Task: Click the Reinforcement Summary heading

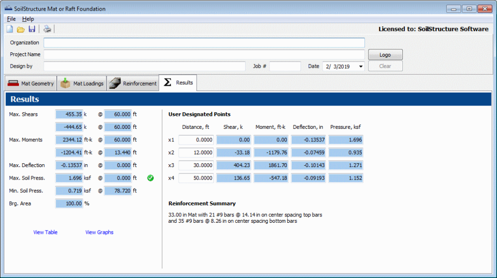Action: point(202,203)
